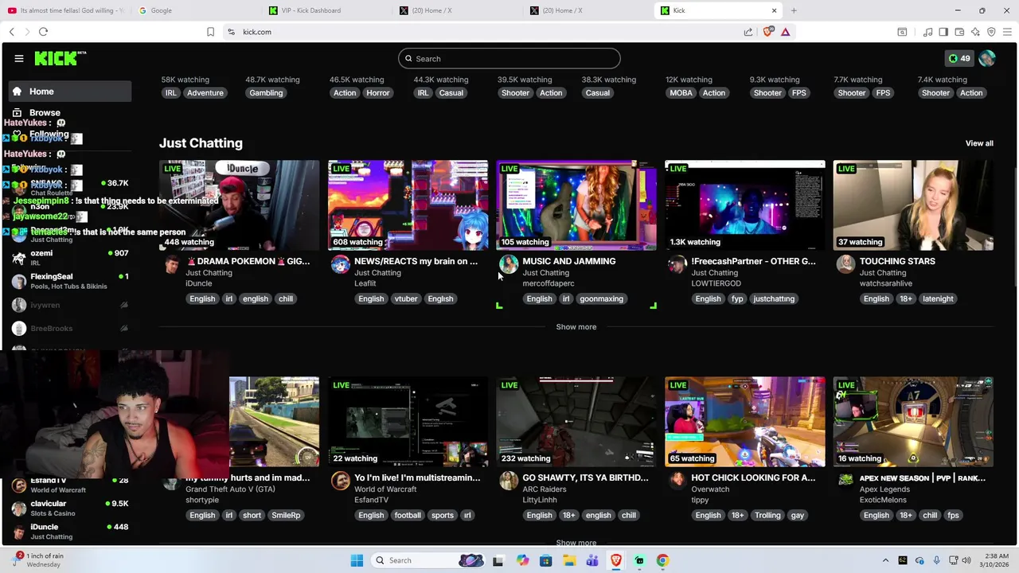Open Brave Rewards triangle icon
This screenshot has width=1019, height=573.
coord(785,32)
